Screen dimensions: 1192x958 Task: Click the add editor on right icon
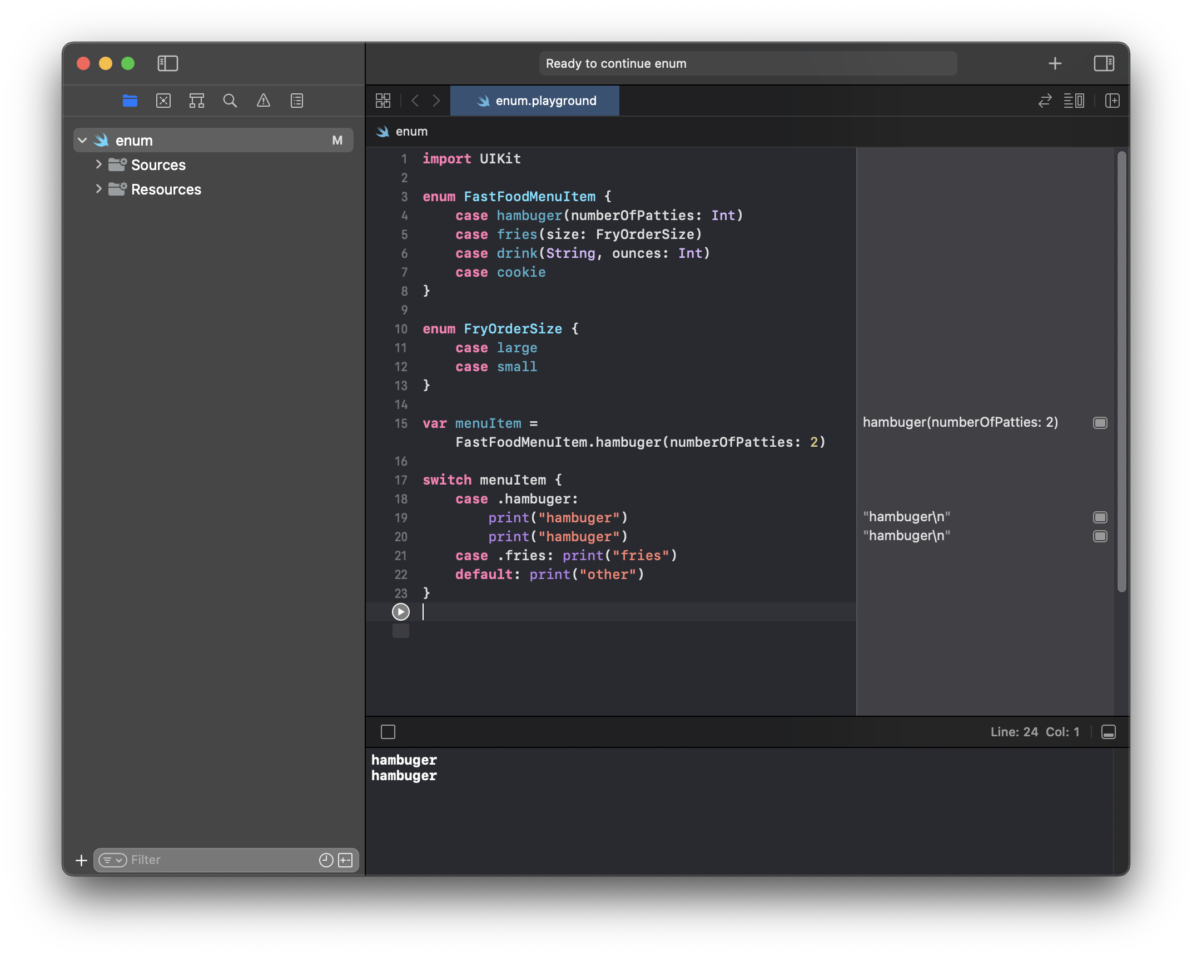pos(1112,101)
